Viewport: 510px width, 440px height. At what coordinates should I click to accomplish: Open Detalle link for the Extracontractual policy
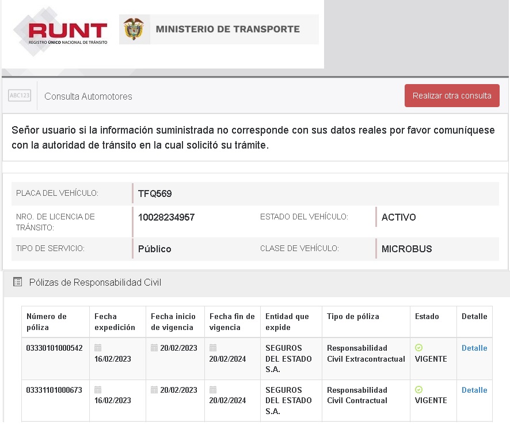[474, 348]
